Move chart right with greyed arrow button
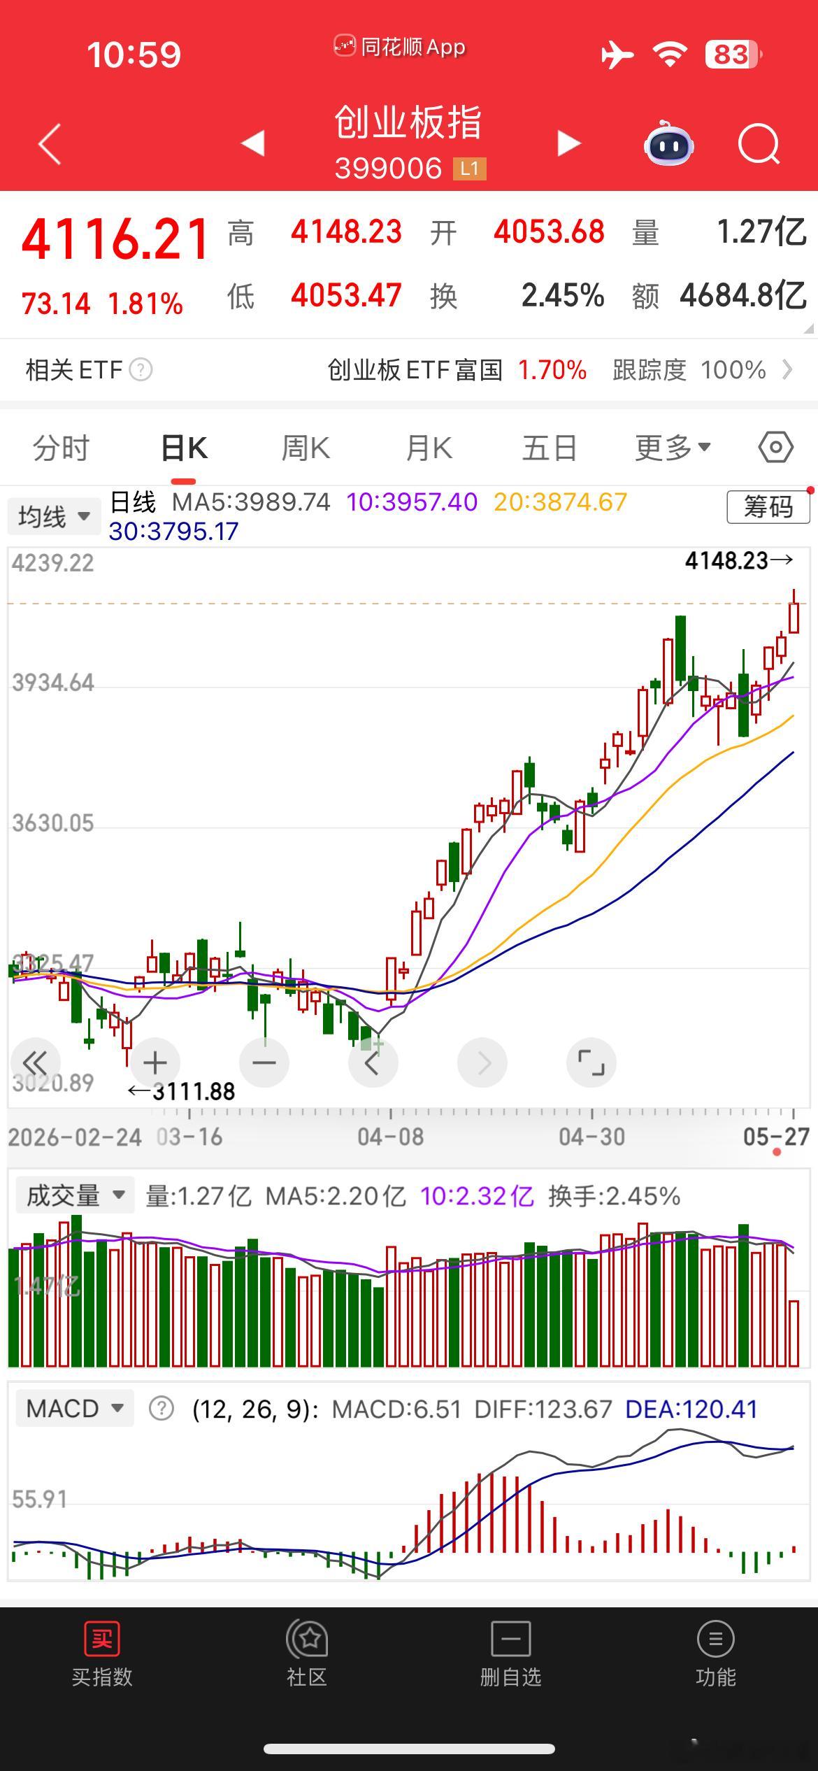This screenshot has width=818, height=1771. pyautogui.click(x=482, y=1063)
